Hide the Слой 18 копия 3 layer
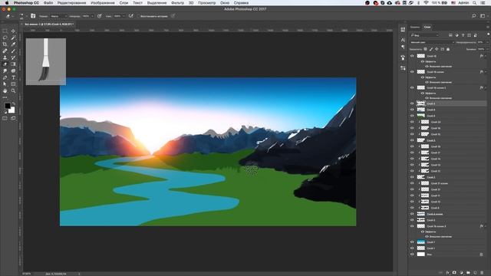 [x=412, y=226]
